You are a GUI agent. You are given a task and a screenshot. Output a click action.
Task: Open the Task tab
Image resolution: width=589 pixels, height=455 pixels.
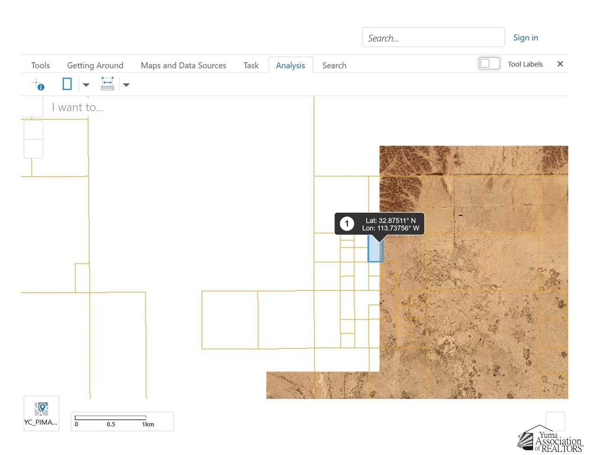tap(251, 65)
